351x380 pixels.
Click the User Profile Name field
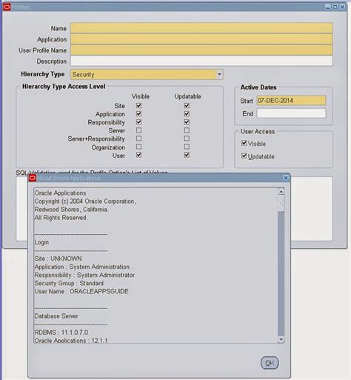[x=201, y=50]
